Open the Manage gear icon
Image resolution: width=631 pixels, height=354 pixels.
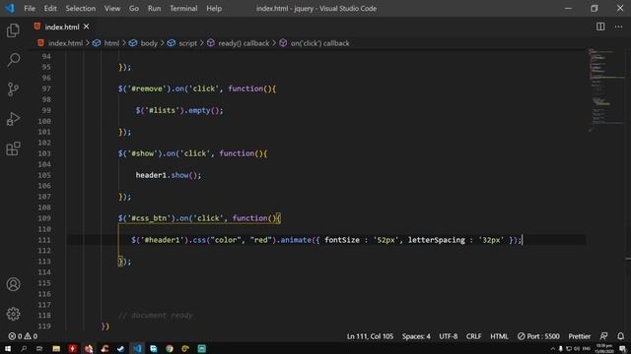tap(13, 314)
